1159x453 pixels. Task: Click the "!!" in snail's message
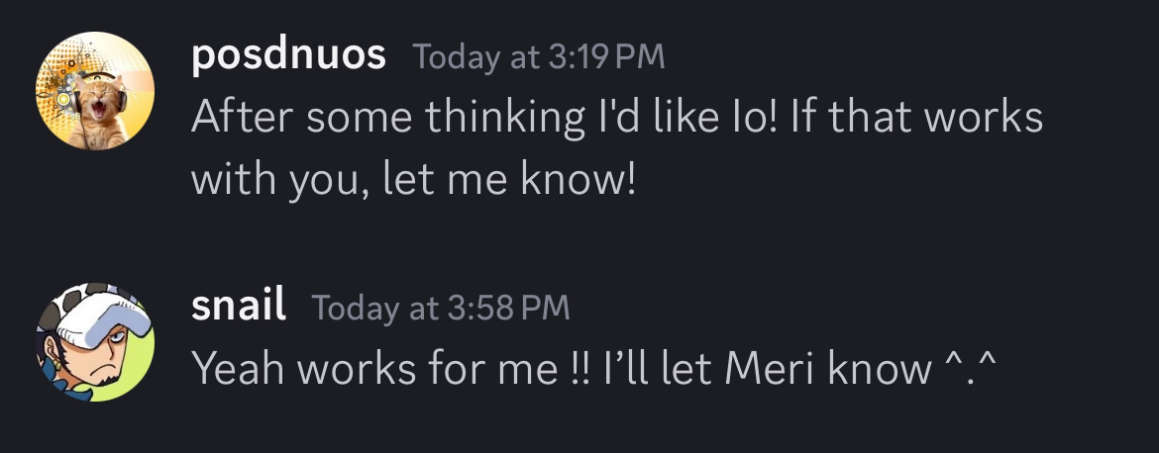click(586, 369)
